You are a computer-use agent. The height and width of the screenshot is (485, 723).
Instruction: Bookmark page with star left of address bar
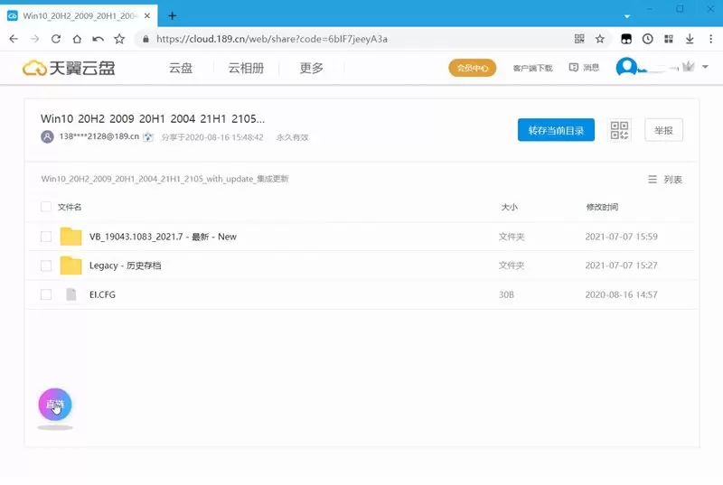[119, 39]
